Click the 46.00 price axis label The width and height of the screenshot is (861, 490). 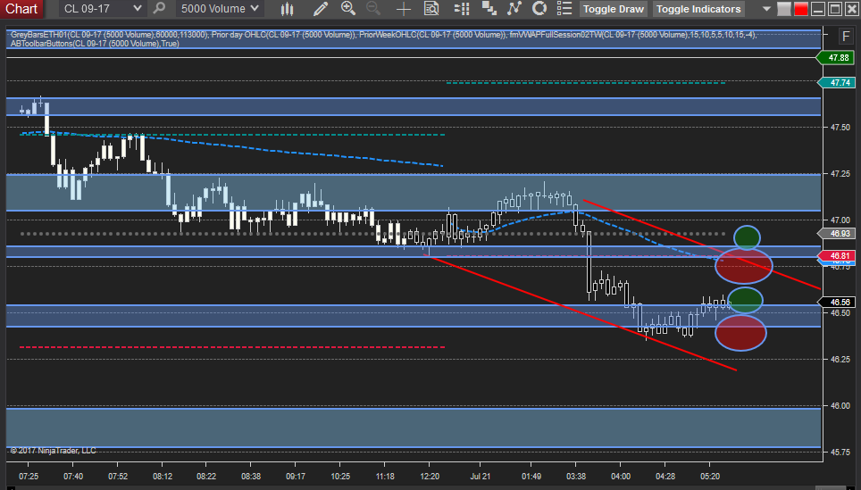840,406
